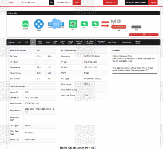Select the blue BRAS router icon
The height and width of the screenshot is (149, 163).
point(39,24)
